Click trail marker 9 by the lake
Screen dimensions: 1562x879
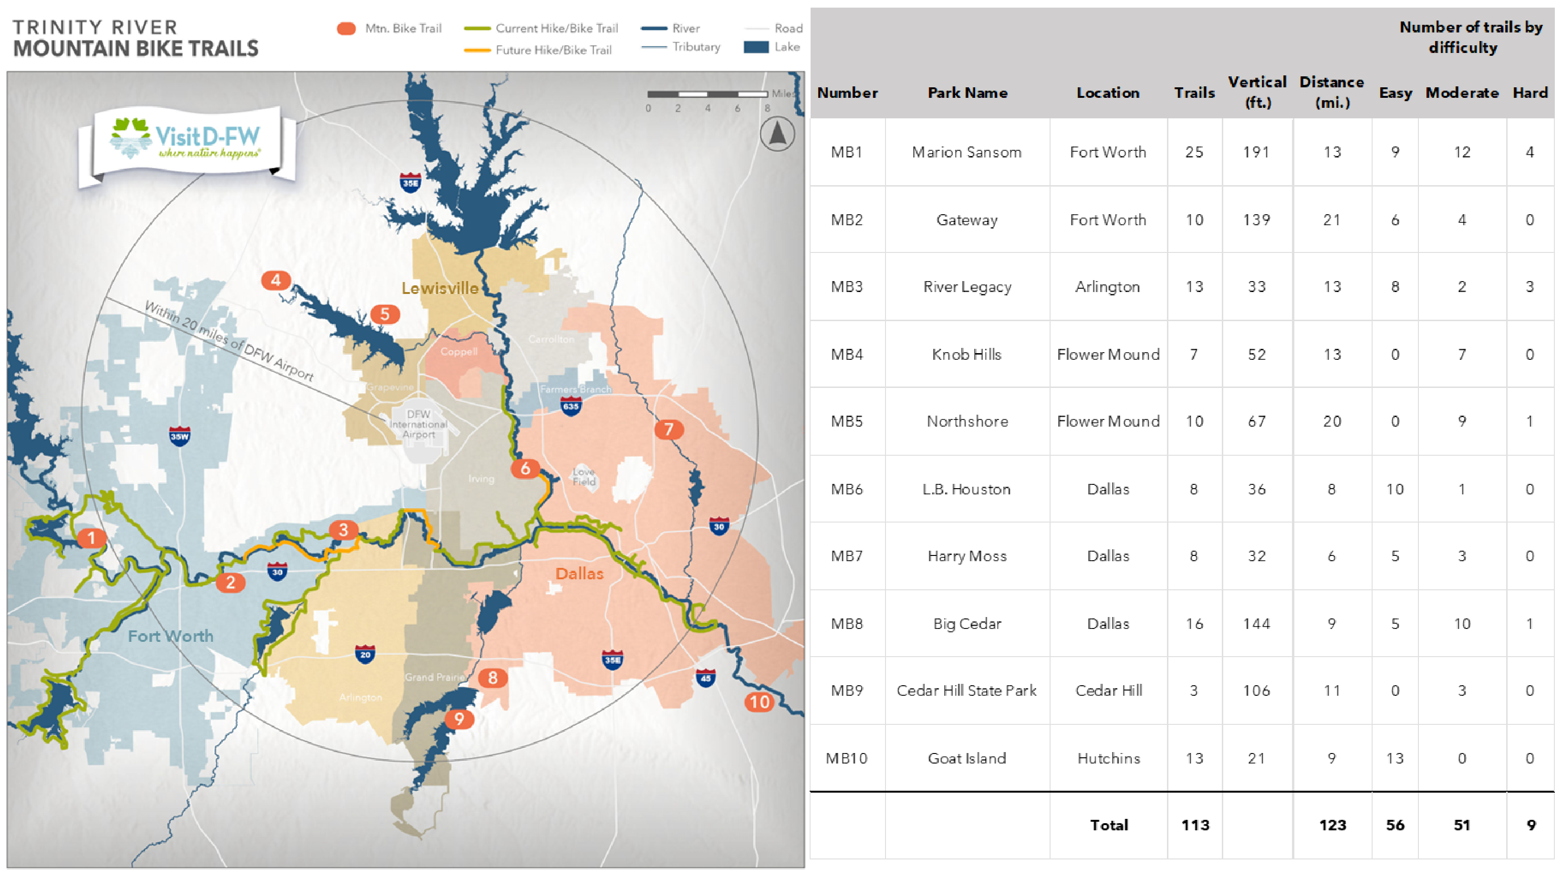coord(459,719)
